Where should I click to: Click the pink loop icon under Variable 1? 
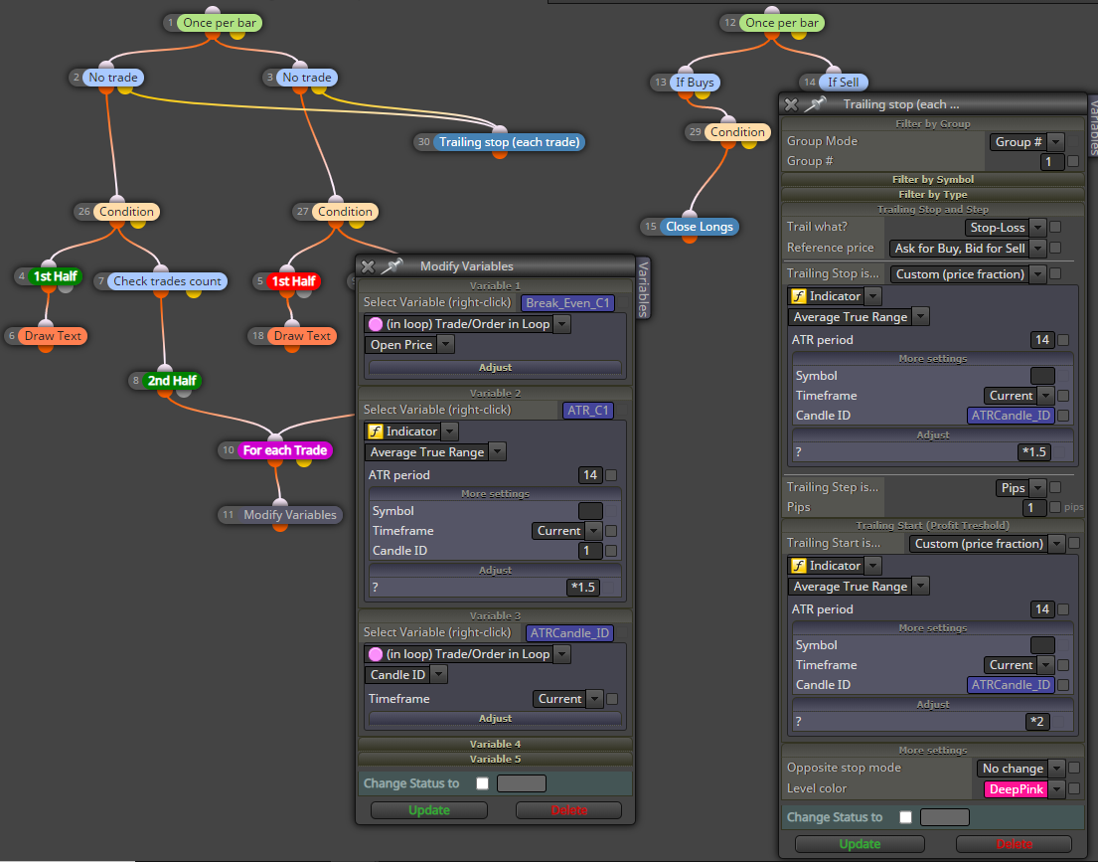coord(376,324)
